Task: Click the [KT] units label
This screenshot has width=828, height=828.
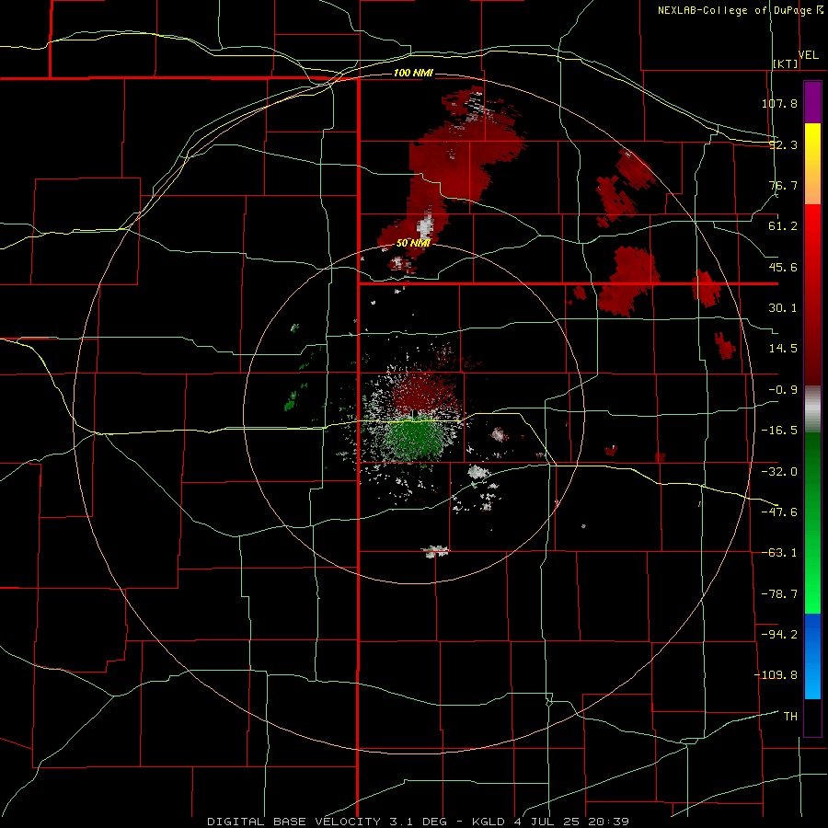Action: (786, 63)
